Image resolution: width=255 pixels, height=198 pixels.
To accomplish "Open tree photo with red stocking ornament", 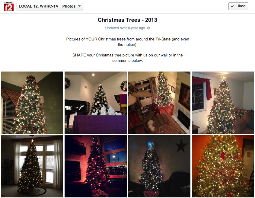I will tap(223, 166).
